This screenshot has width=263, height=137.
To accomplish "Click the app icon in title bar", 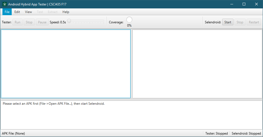I will coord(5,4).
